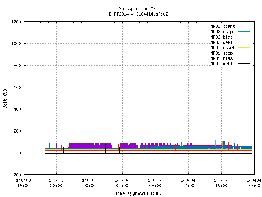This screenshot has height=197, width=262.
Task: Click the black line sample beside NPD1 defl
Action: point(244,64)
